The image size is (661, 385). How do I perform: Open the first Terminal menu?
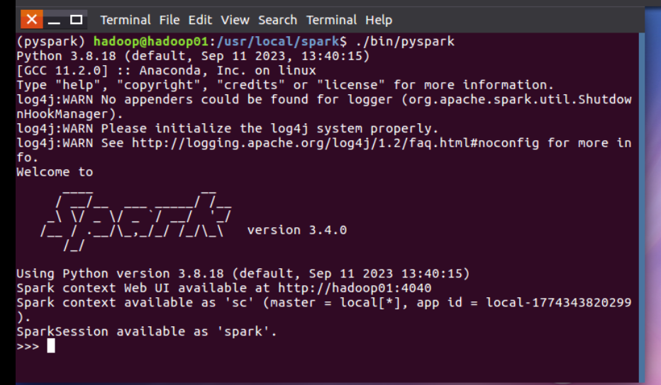[126, 20]
